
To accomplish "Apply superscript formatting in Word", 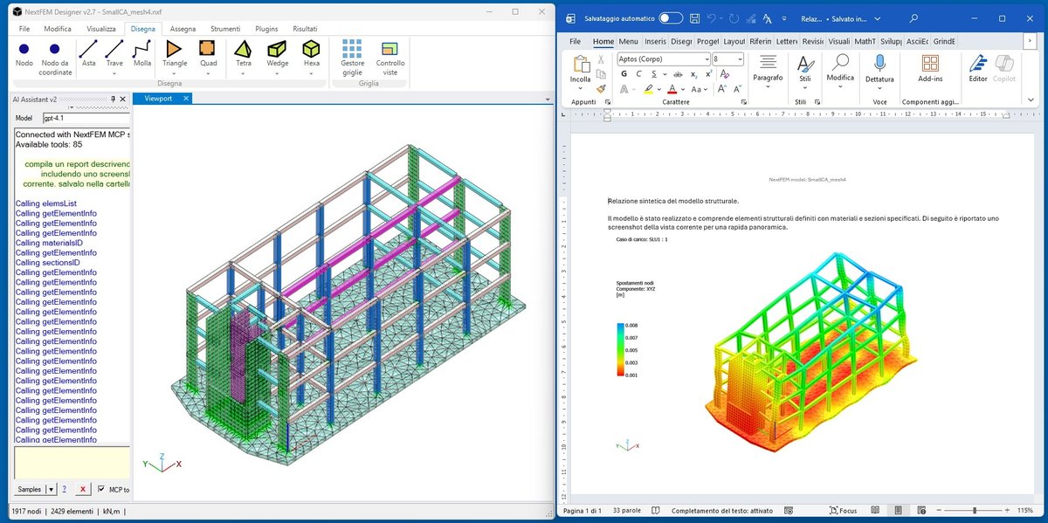I will (709, 74).
